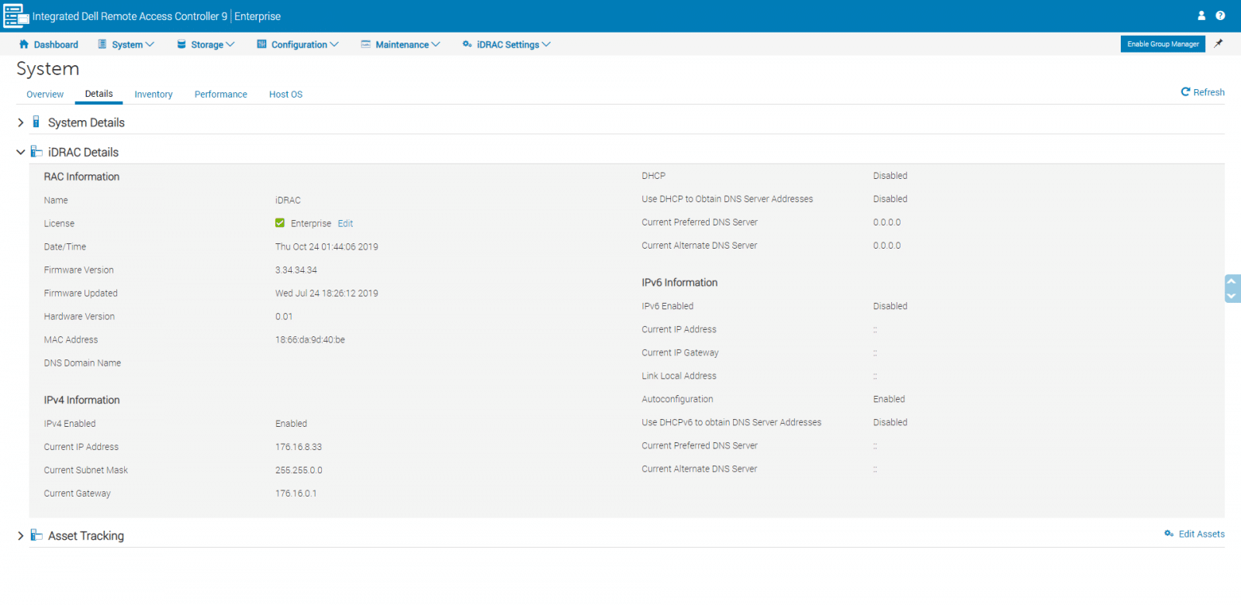
Task: Click the scroll-up arrow on side widget
Action: (x=1231, y=281)
